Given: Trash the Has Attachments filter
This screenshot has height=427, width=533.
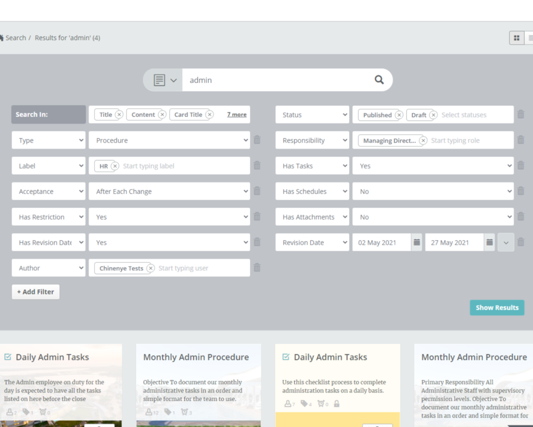Looking at the screenshot, I should point(521,217).
